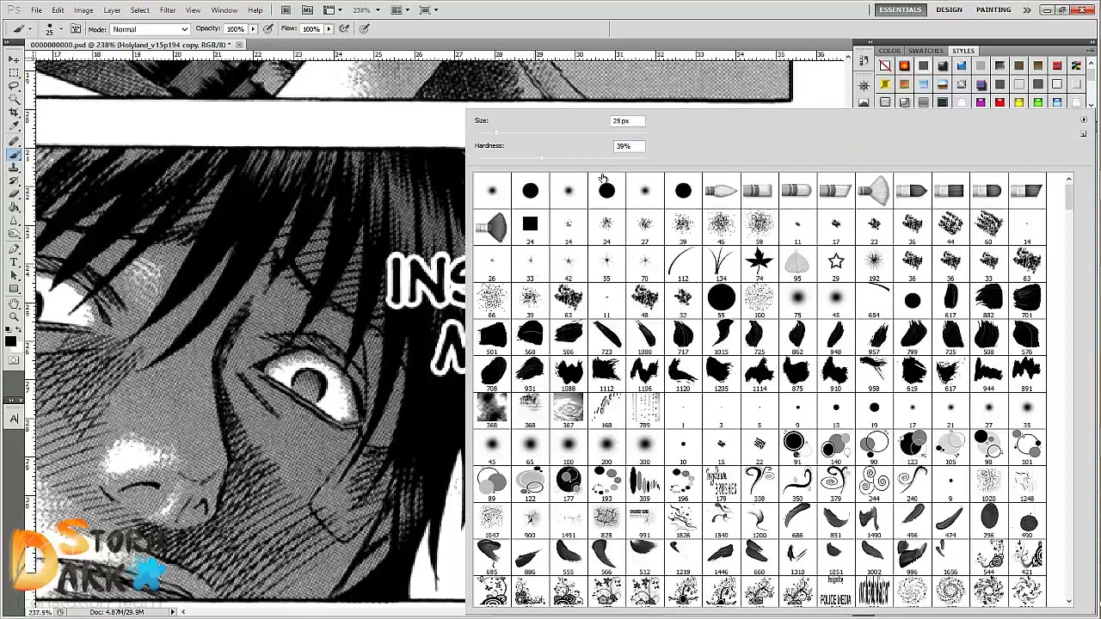This screenshot has width=1101, height=619.
Task: Toggle tablet pressure controls opacity
Action: point(268,28)
